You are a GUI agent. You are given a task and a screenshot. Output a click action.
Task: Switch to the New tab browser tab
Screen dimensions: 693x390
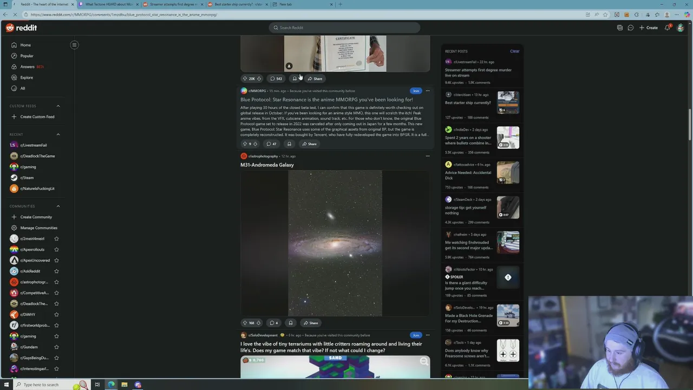click(x=302, y=4)
